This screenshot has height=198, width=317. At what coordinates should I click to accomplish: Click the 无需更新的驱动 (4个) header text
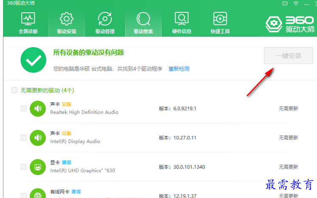pyautogui.click(x=47, y=91)
